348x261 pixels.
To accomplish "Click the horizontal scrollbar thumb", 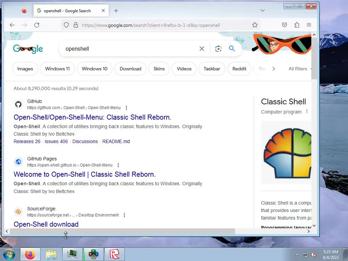I will pyautogui.click(x=122, y=231).
